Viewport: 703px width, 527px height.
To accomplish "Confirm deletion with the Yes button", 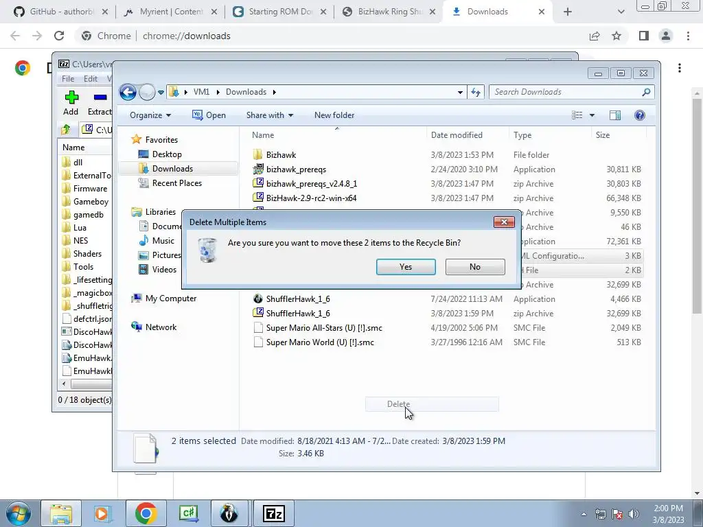I will pyautogui.click(x=406, y=267).
